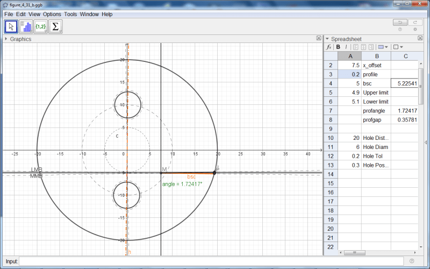The height and width of the screenshot is (269, 430).
Task: Select the One Variable Analysis histogram tool
Action: pos(26,26)
